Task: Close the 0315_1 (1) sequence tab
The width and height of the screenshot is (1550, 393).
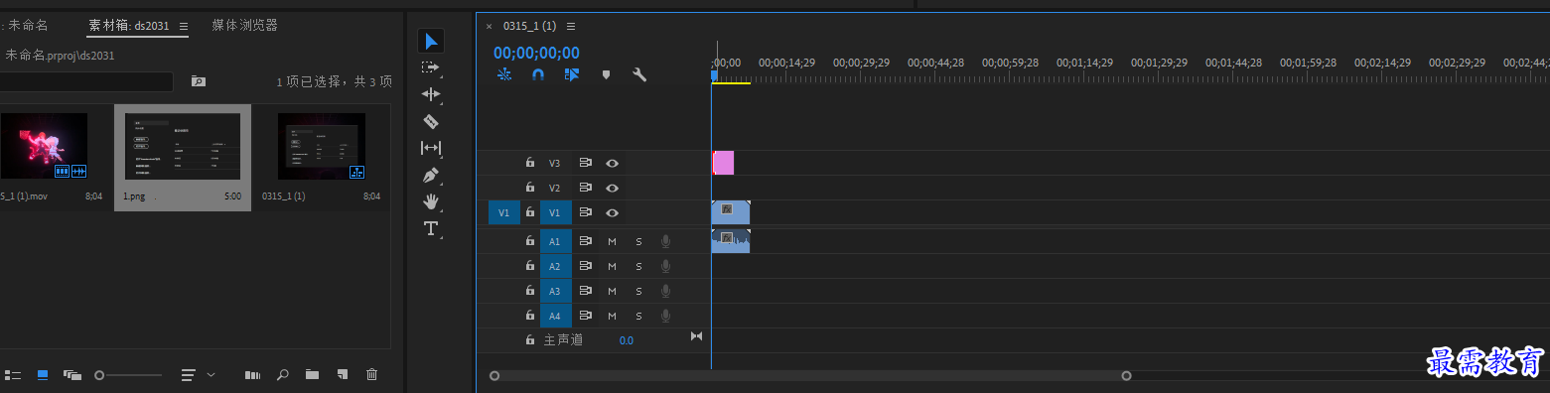Action: (489, 27)
